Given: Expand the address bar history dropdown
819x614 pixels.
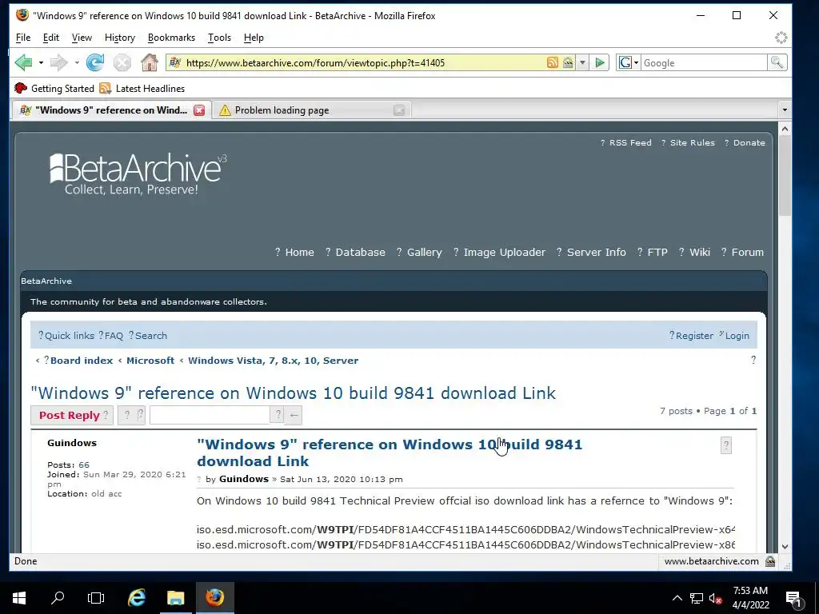Looking at the screenshot, I should pos(582,62).
